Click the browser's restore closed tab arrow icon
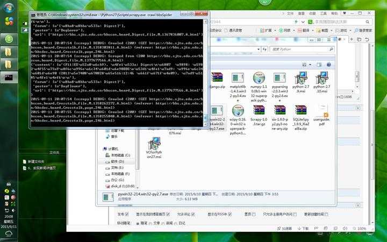 pos(367,39)
